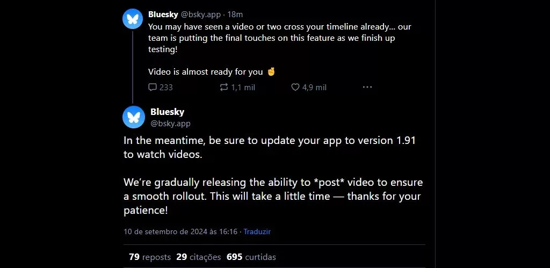The image size is (550, 268).
Task: Click the repost arrows icon on the first post
Action: click(224, 87)
